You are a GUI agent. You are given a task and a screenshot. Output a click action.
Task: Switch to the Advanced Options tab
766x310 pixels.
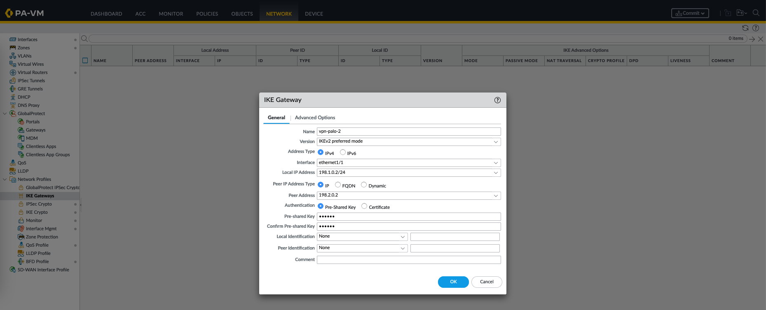[x=315, y=118]
